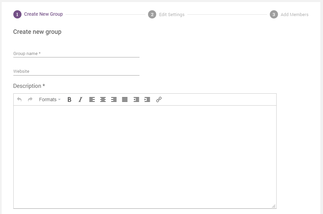This screenshot has width=323, height=214.
Task: Go to the Edit Settings step
Action: pyautogui.click(x=172, y=15)
